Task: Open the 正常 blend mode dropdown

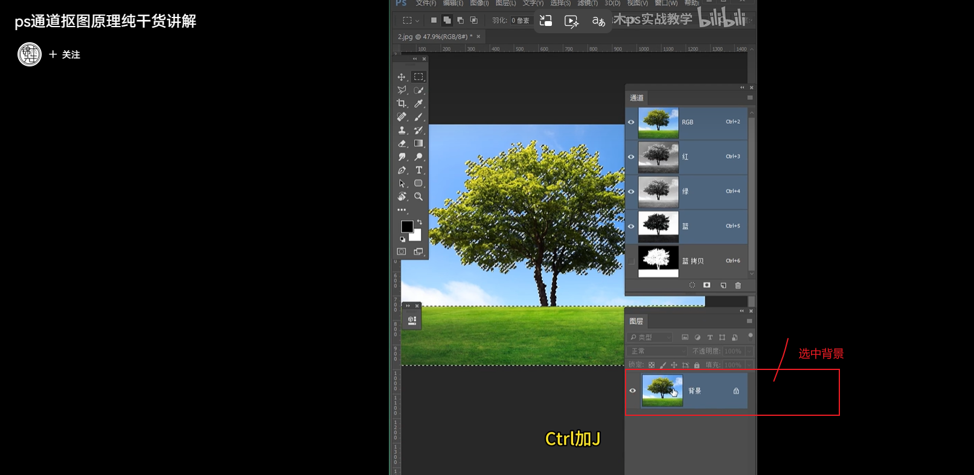Action: point(658,351)
